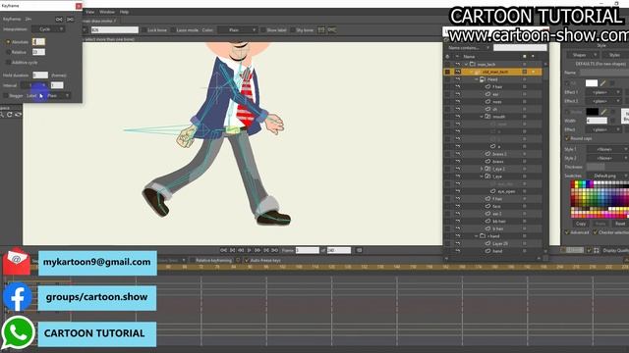Screen dimensions: 629x353
Task: Close the Keyframe dialog
Action: click(x=79, y=6)
